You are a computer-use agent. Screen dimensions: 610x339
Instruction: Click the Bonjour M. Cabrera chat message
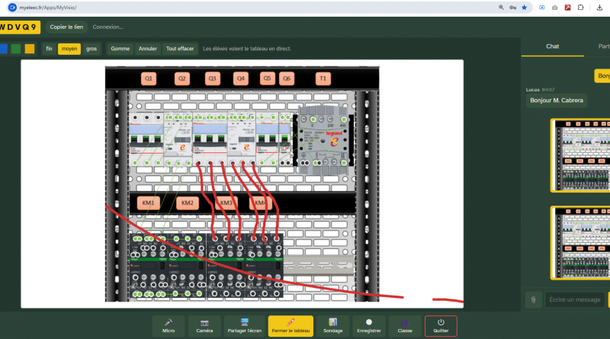[x=557, y=101]
